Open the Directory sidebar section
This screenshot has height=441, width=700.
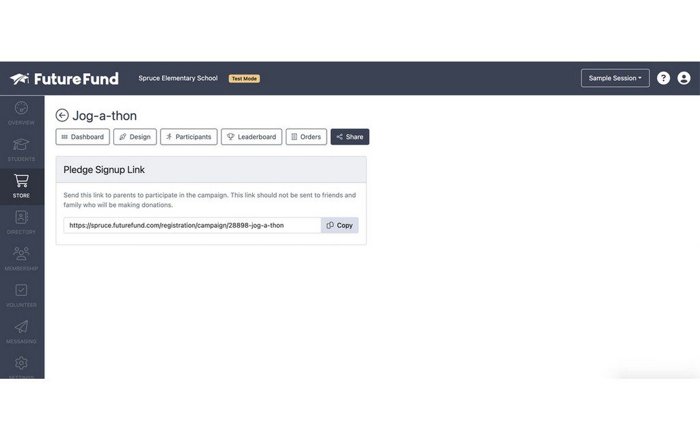21,223
